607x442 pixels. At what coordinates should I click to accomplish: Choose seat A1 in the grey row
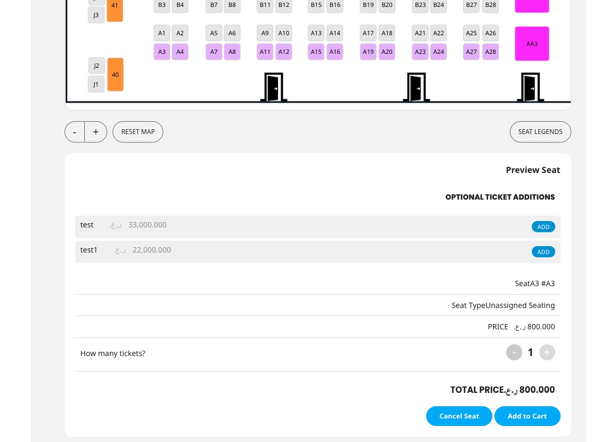click(x=162, y=33)
